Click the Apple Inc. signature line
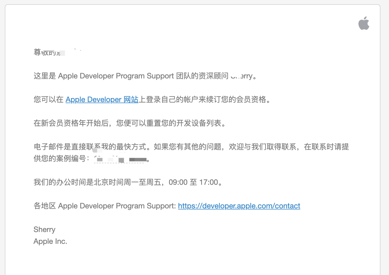 click(50, 241)
